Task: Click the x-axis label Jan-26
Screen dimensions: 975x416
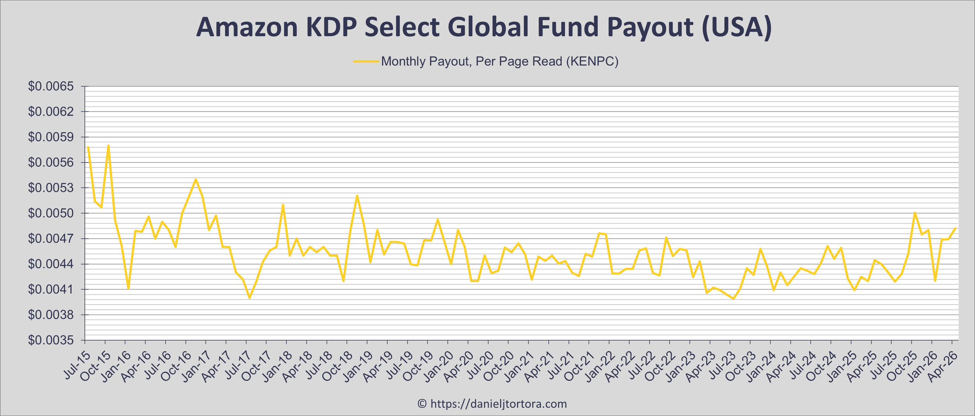Action: [x=923, y=367]
